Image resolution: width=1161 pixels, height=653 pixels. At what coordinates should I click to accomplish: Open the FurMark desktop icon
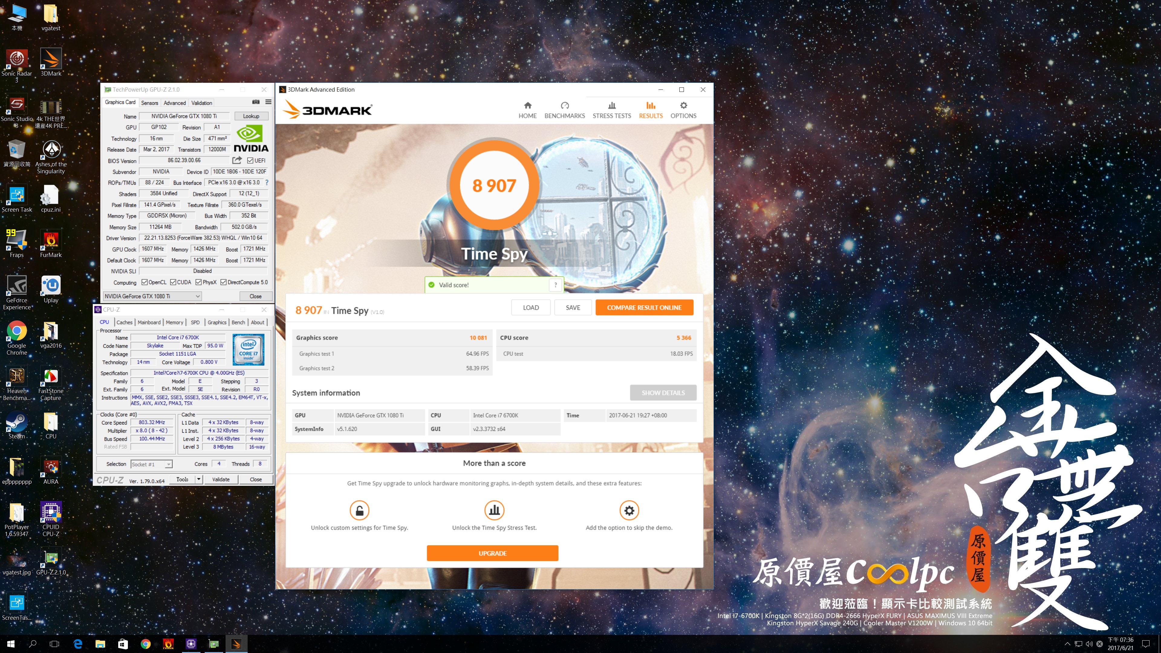[51, 244]
